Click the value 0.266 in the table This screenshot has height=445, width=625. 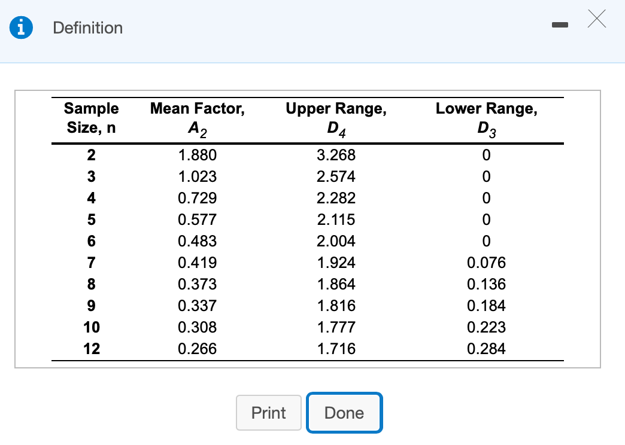pos(198,349)
